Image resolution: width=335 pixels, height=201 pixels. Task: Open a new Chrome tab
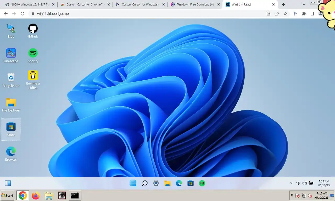(x=283, y=4)
